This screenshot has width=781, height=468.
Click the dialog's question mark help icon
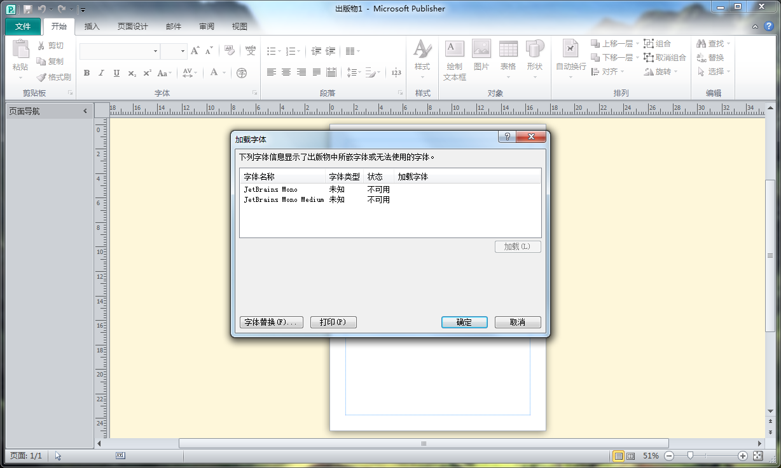point(507,137)
